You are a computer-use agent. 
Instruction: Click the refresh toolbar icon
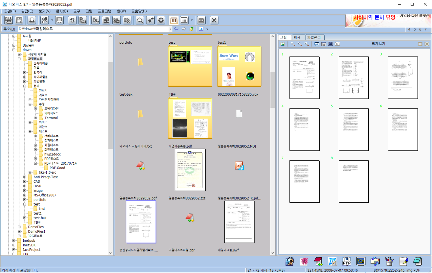(x=72, y=20)
